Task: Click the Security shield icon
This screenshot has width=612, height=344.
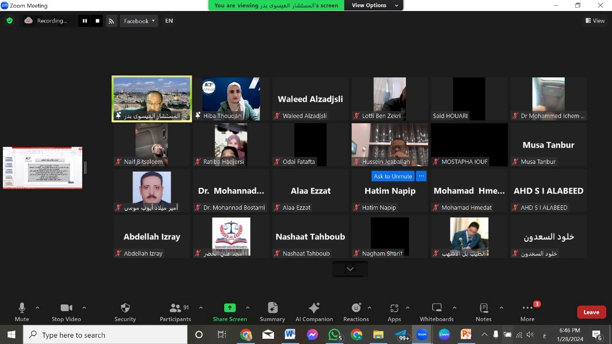Action: point(125,308)
